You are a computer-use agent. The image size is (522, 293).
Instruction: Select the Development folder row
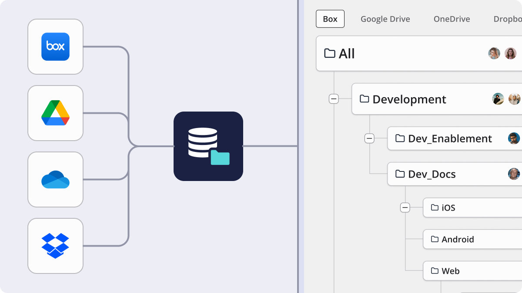click(437, 99)
